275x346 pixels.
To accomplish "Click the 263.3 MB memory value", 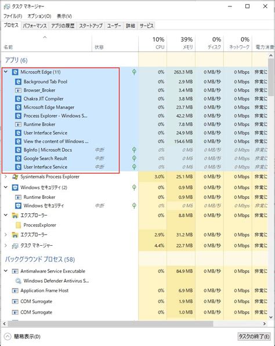I will 183,72.
